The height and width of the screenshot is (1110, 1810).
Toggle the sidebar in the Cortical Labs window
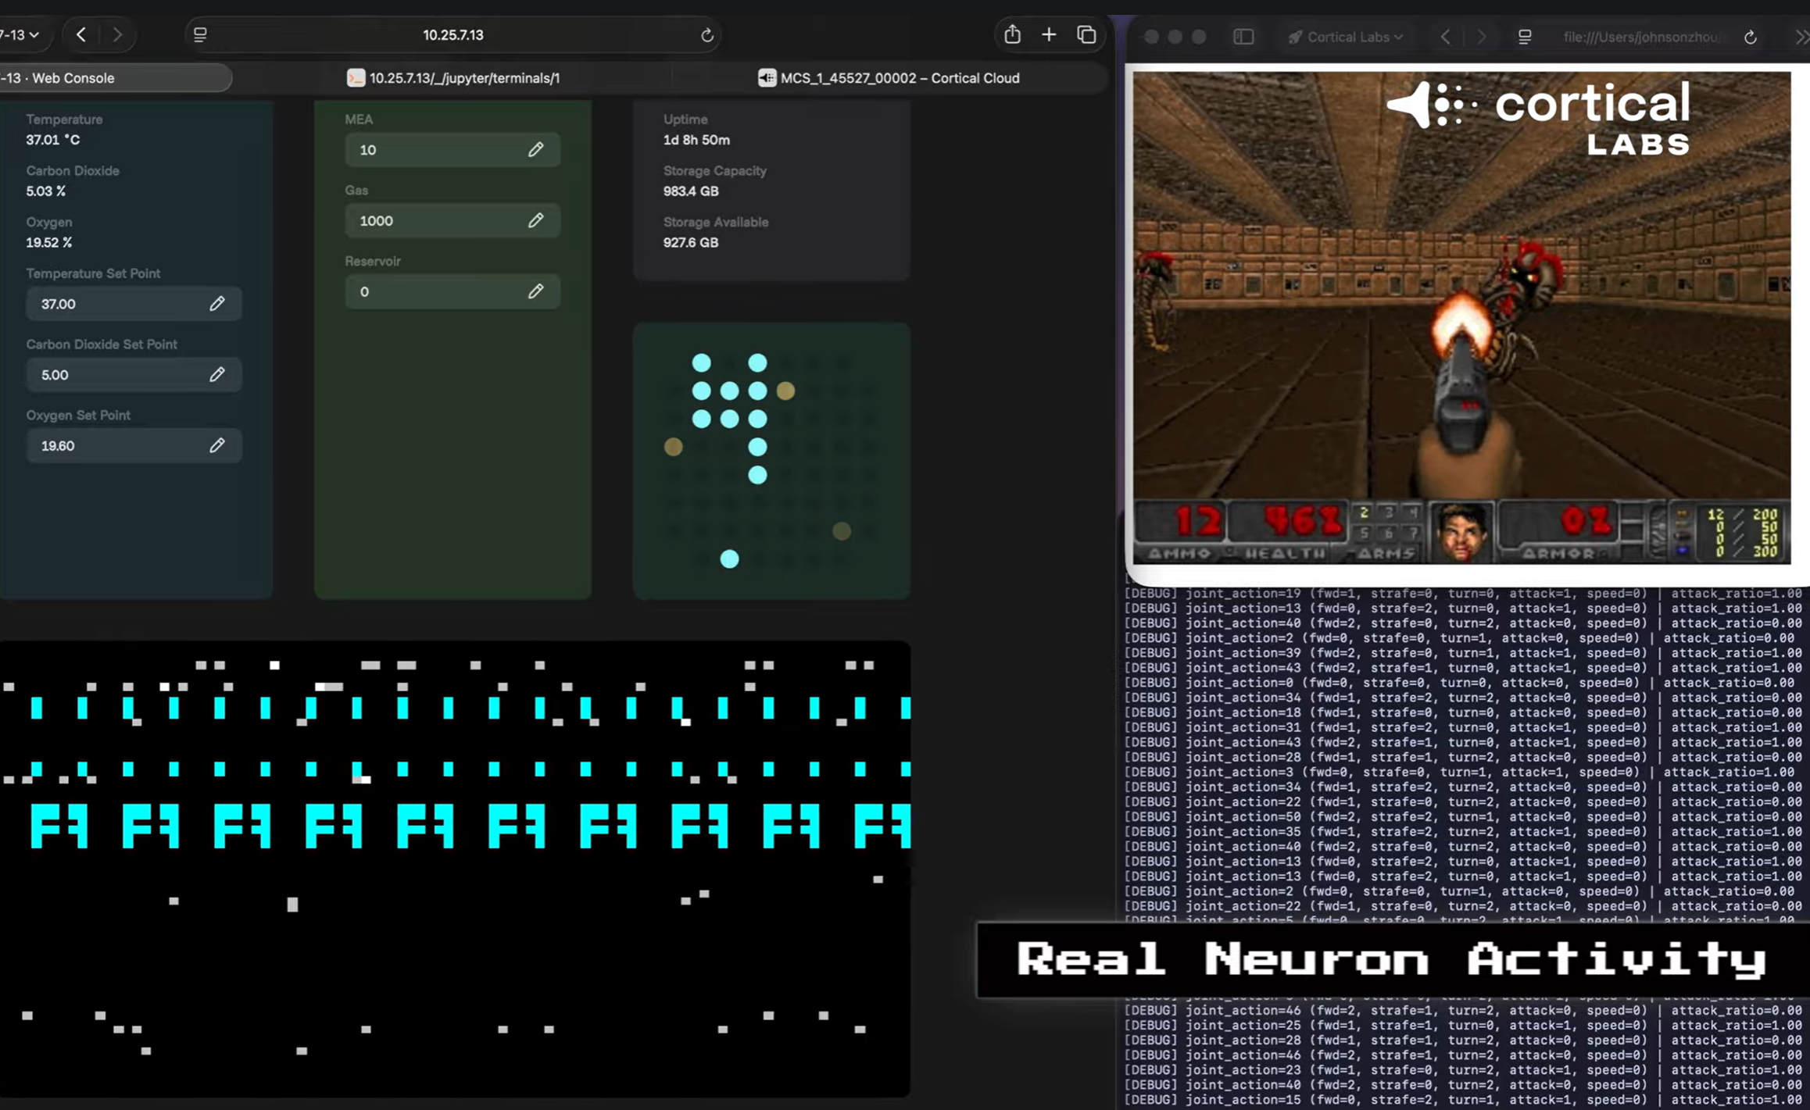1243,37
